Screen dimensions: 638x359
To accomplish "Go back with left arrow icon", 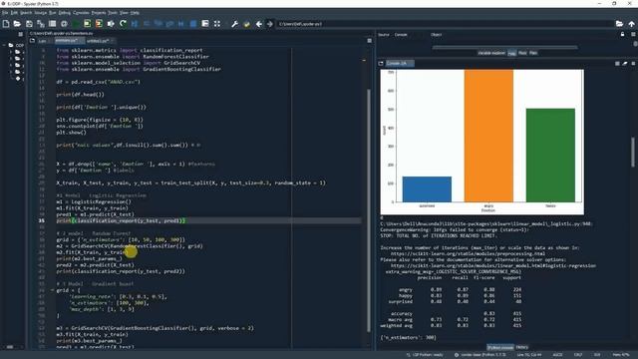I will 259,24.
